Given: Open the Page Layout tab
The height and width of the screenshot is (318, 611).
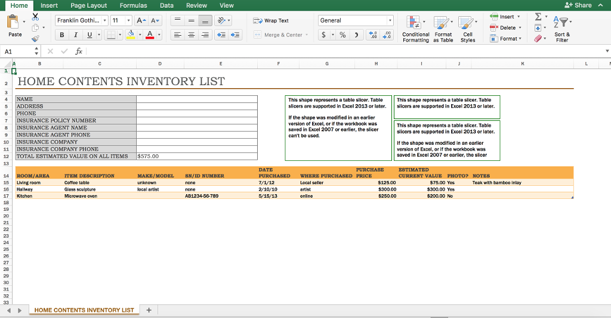Looking at the screenshot, I should pos(88,5).
